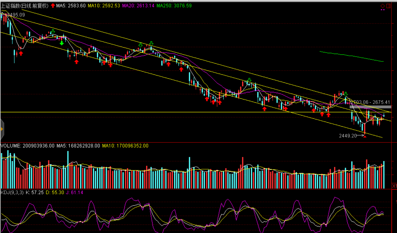Screen dimensions: 397x233
Task: Click the green MA250 line segment
Action: coord(351,56)
